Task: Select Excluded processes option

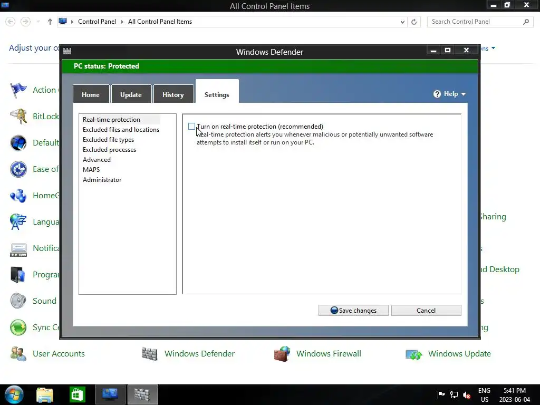Action: [x=109, y=149]
